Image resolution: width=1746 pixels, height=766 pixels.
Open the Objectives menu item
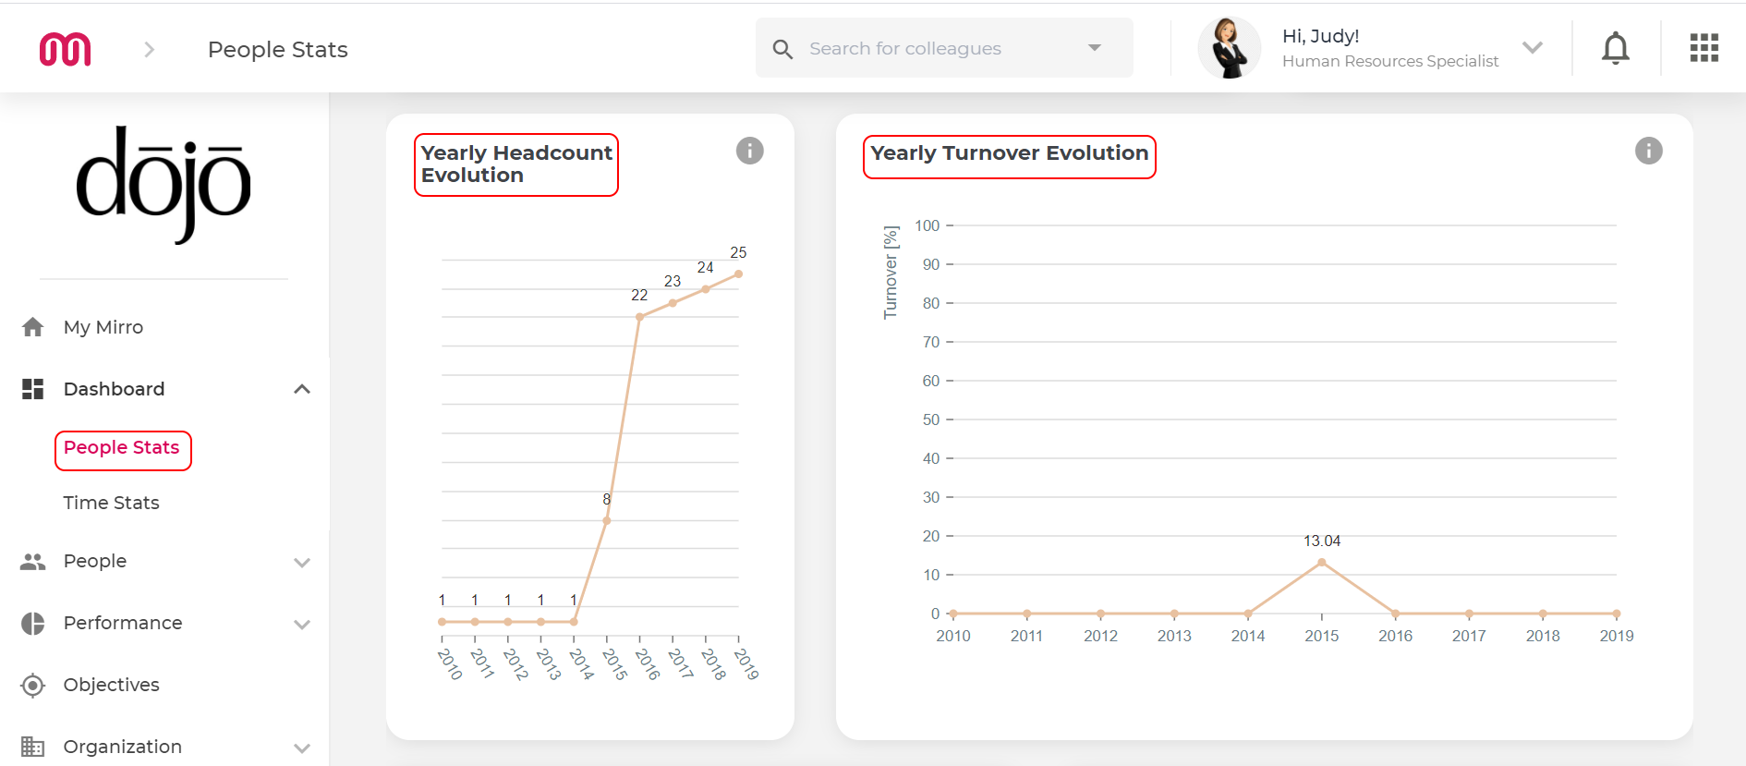click(111, 685)
